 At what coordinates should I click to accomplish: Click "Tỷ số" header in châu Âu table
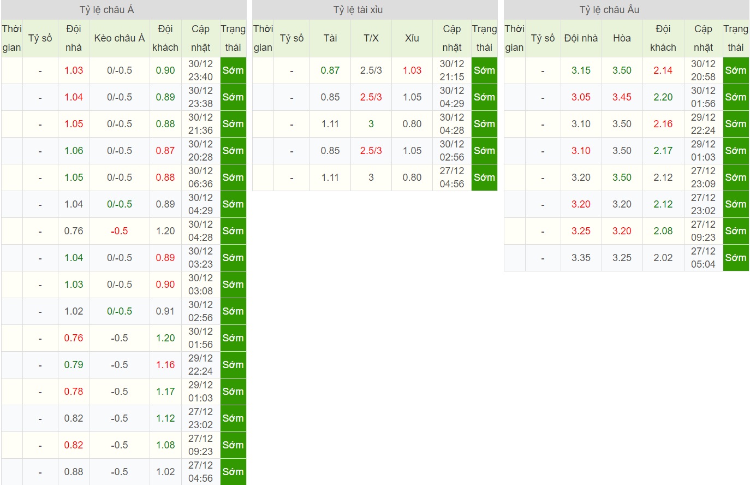[x=543, y=38]
